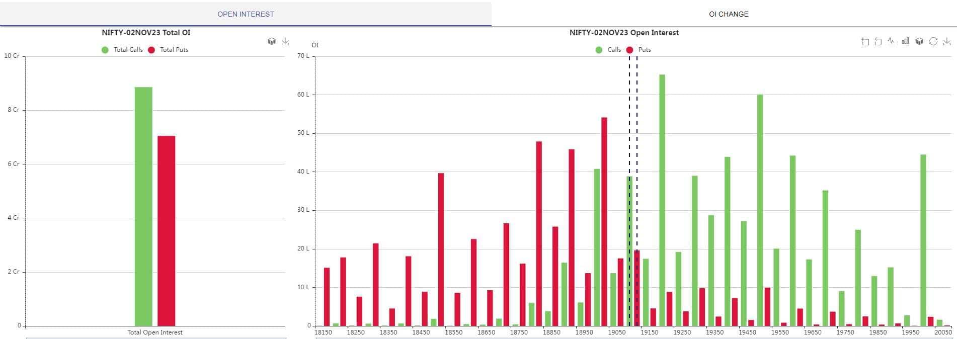Download Open Interest chart as image

point(946,42)
